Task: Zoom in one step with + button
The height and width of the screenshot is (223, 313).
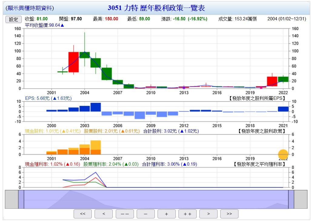Action: click(x=166, y=214)
